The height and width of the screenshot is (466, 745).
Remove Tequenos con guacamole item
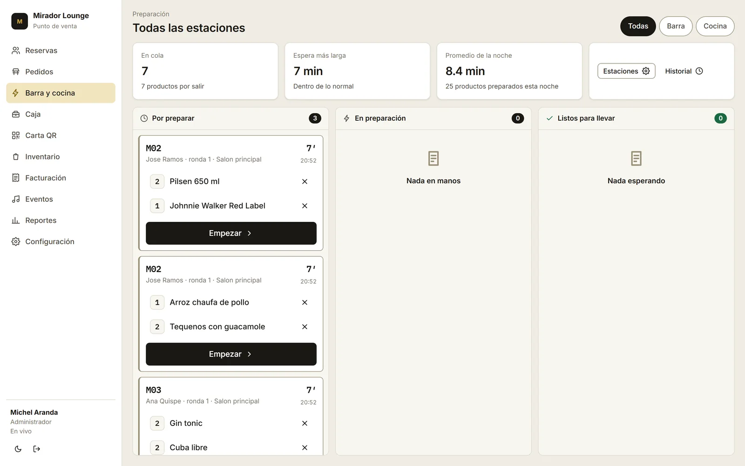pyautogui.click(x=305, y=327)
